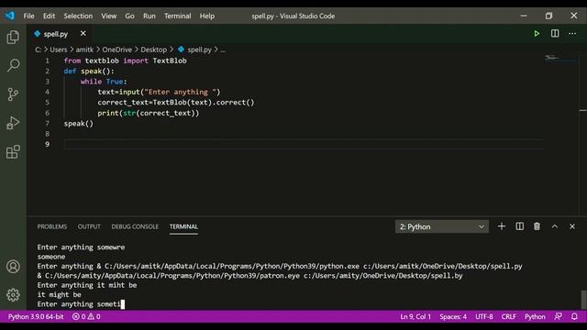Click the Python 3.9.0 64-bit interpreter selector
This screenshot has height=330, width=587.
pos(36,316)
